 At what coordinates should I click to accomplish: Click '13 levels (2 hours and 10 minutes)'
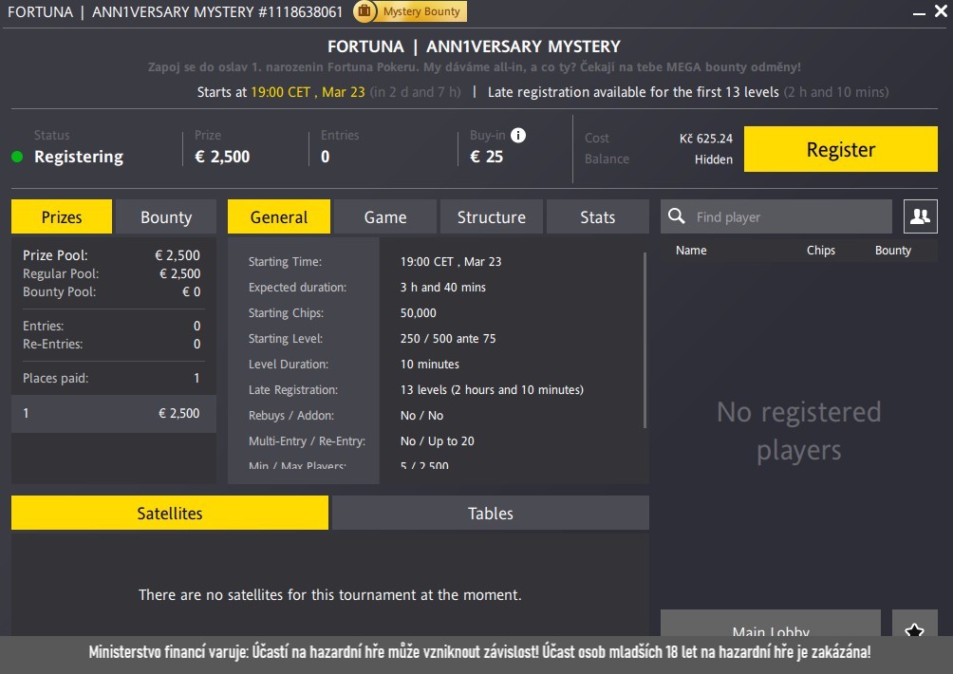[x=492, y=389]
